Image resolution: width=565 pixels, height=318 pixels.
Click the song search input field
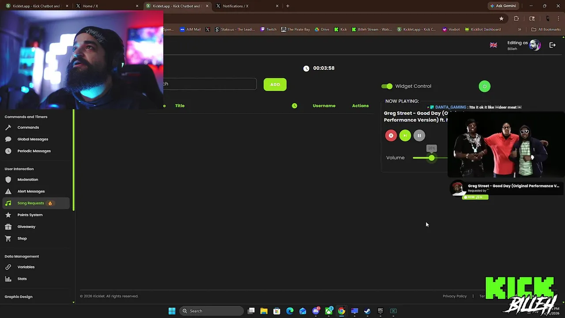[x=210, y=84]
